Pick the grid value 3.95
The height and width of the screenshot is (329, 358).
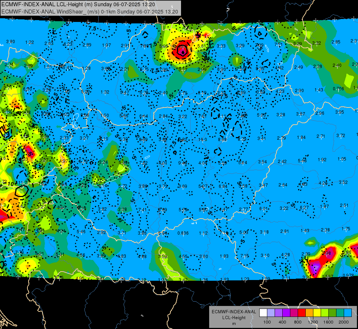coord(340,112)
